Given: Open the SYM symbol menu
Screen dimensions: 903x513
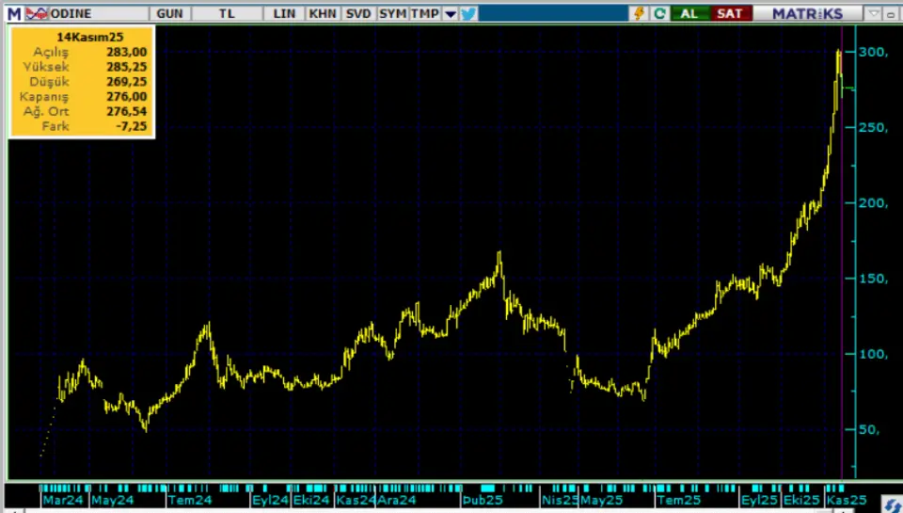Looking at the screenshot, I should click(x=392, y=13).
